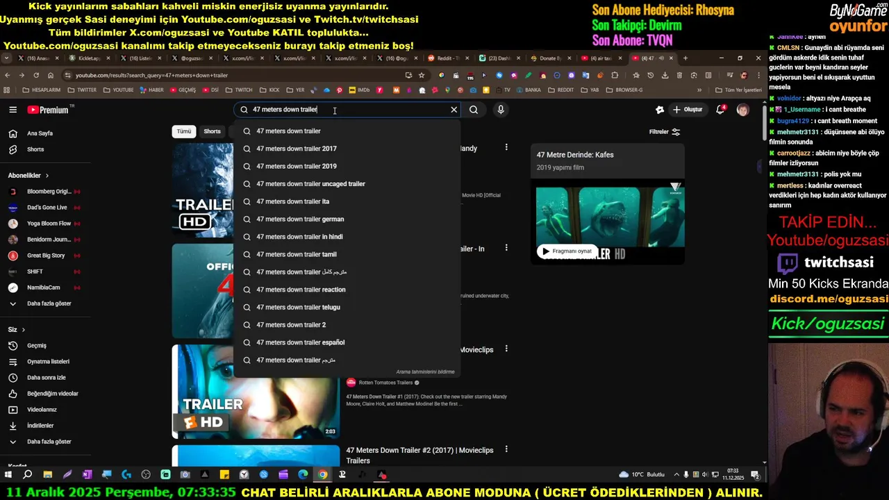Open the Filtreler filter options
This screenshot has width=889, height=500.
pos(665,132)
